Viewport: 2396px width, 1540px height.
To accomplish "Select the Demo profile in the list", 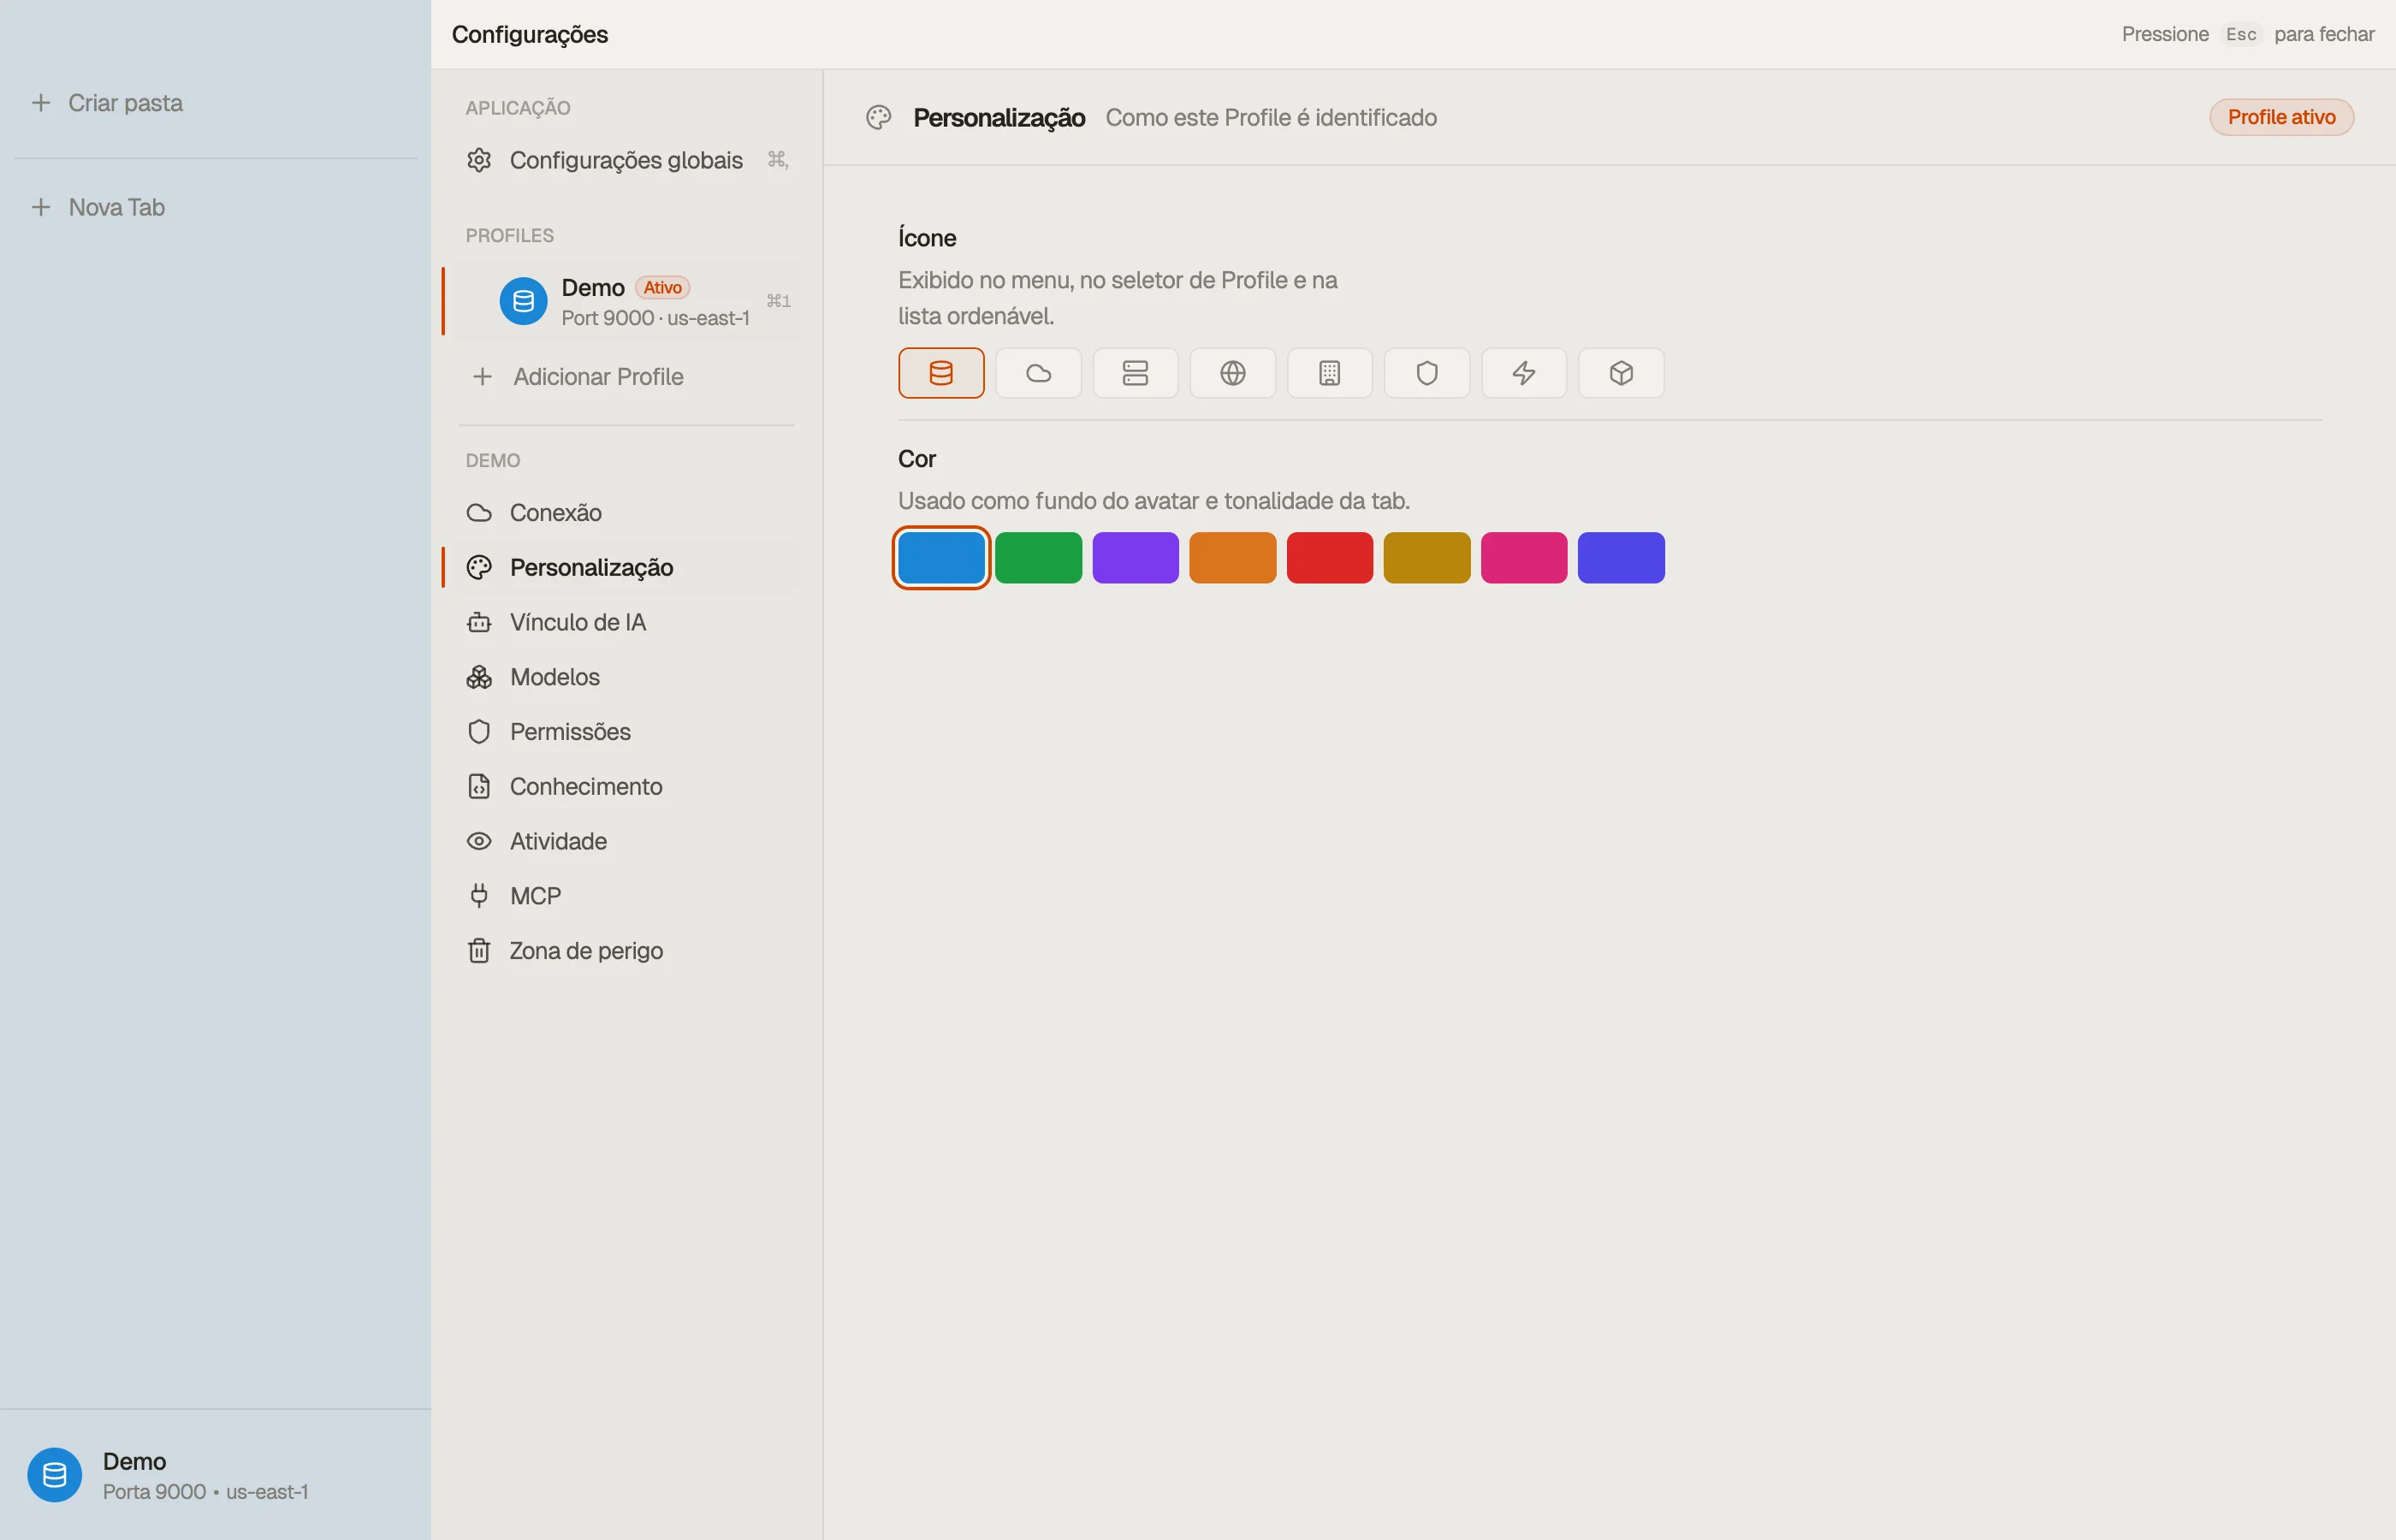I will point(626,301).
